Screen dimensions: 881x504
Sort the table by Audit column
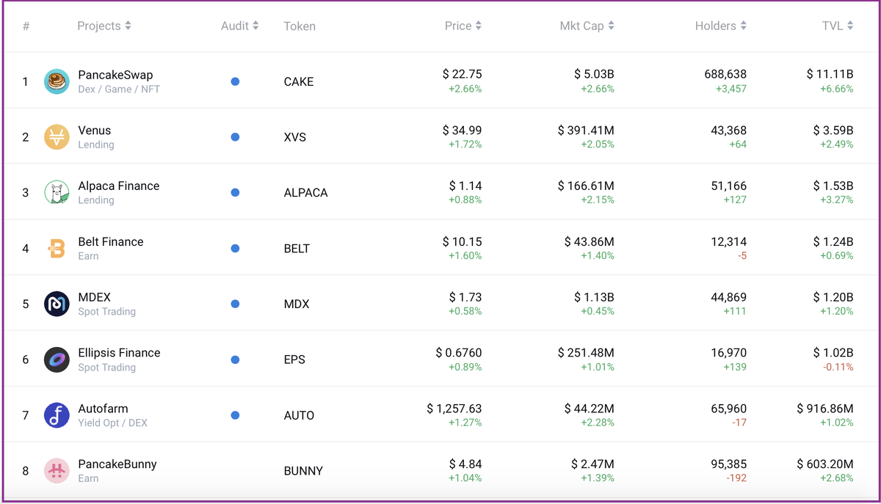pos(240,26)
